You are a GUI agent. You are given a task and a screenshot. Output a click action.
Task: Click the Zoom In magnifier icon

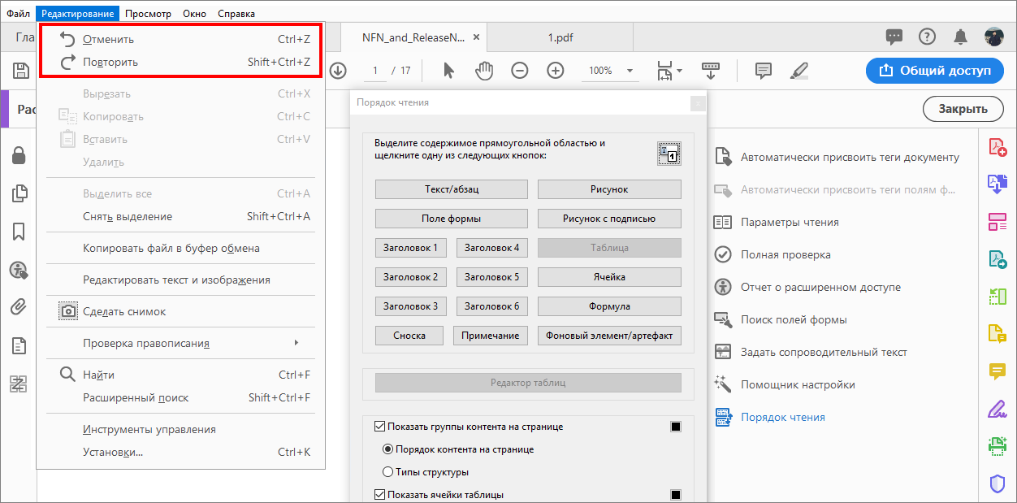pos(556,70)
